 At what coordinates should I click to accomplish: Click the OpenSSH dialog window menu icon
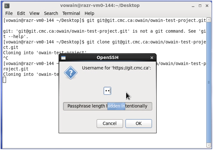coord(63,58)
